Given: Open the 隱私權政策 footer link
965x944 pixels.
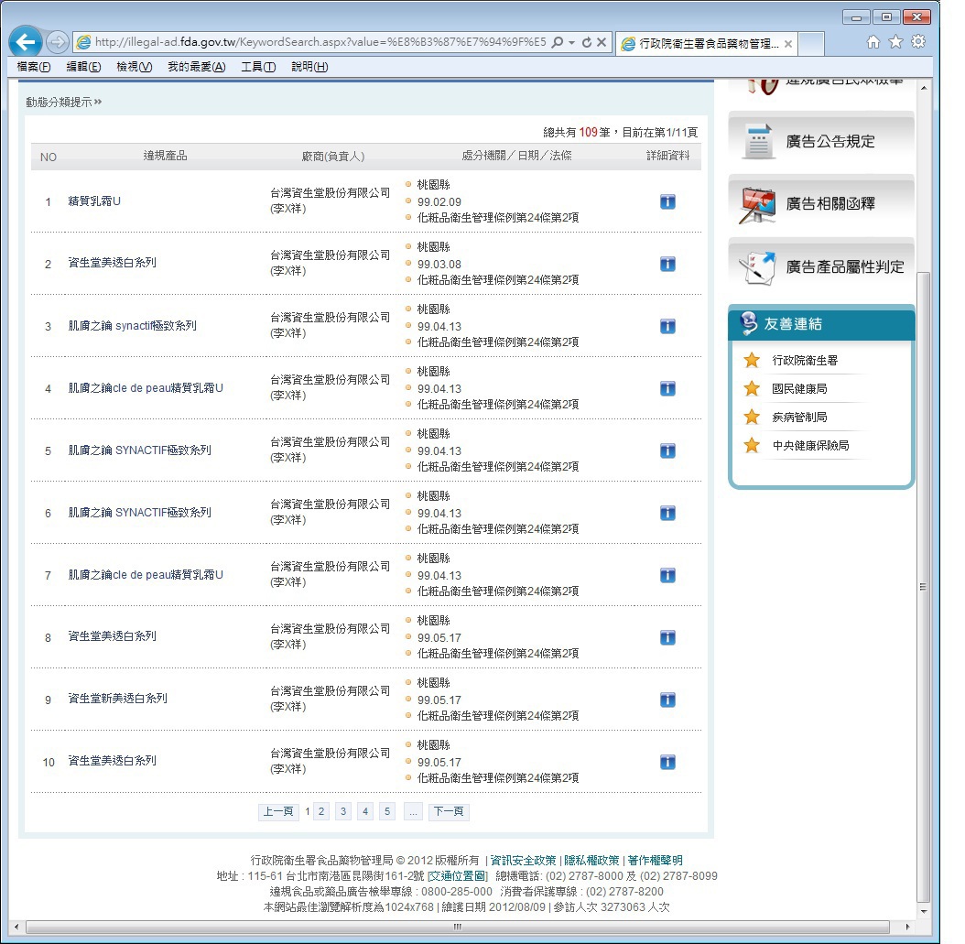Looking at the screenshot, I should click(x=591, y=861).
